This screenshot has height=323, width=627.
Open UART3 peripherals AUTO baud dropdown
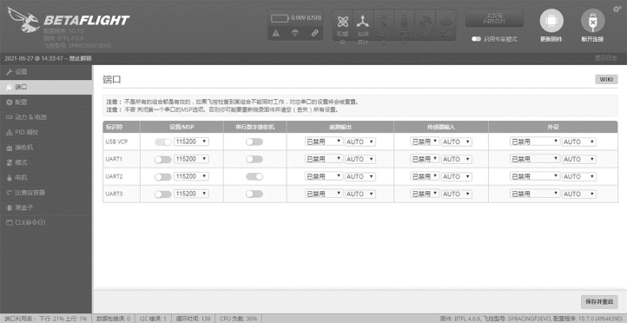(579, 194)
